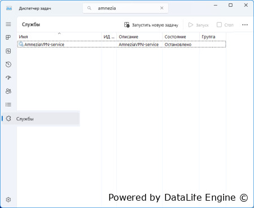Open Task Manager settings gear

[8, 200]
